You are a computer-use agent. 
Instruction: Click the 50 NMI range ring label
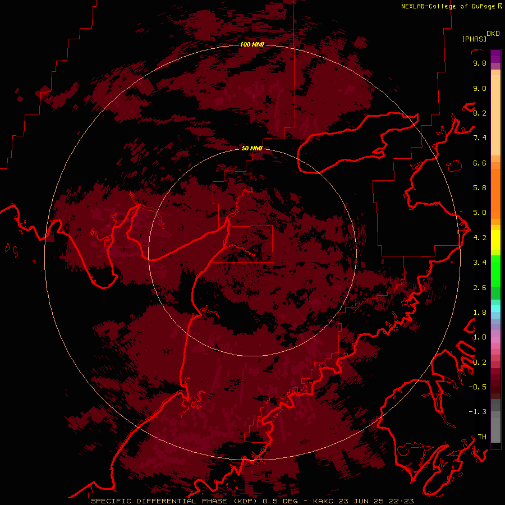[252, 148]
